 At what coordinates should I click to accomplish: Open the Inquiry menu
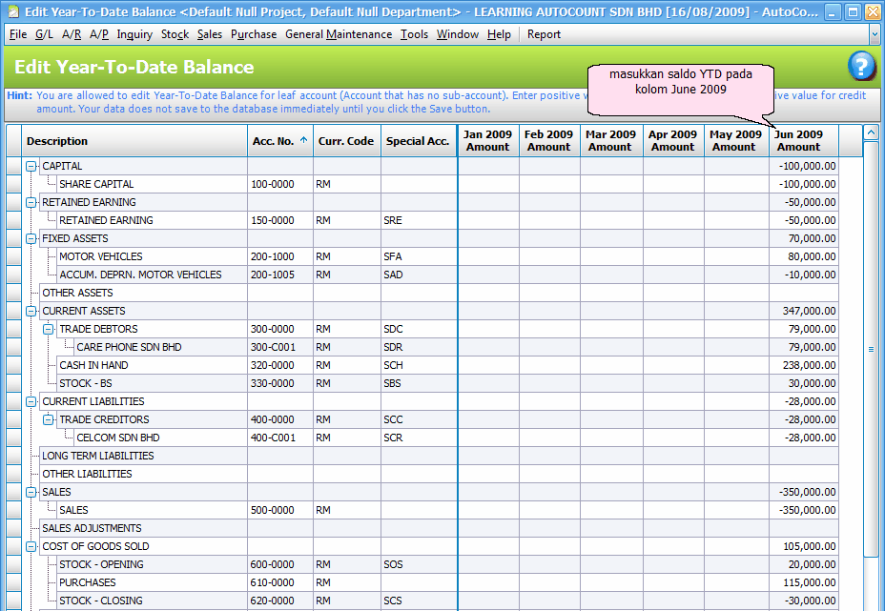134,34
